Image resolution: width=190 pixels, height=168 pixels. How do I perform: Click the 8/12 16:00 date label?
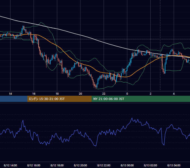[34, 165]
